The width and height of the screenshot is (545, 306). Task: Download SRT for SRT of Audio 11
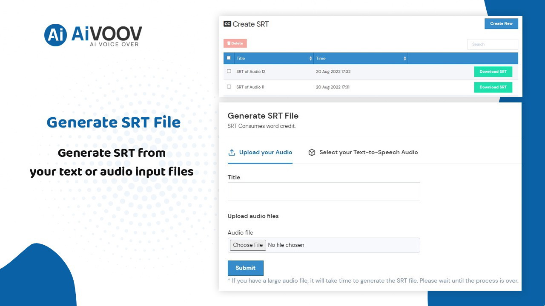pyautogui.click(x=493, y=87)
